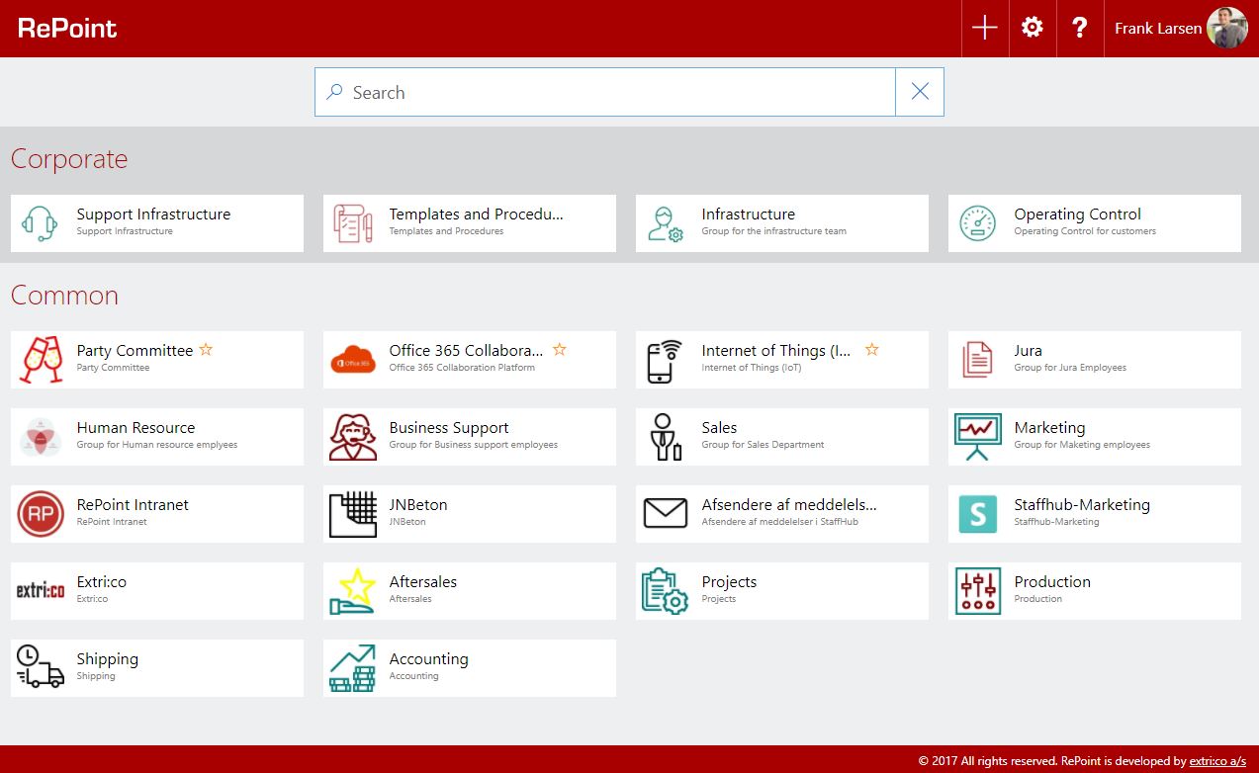Click the Human Resource circular icon
Viewport: 1259px width, 773px height.
pos(41,437)
